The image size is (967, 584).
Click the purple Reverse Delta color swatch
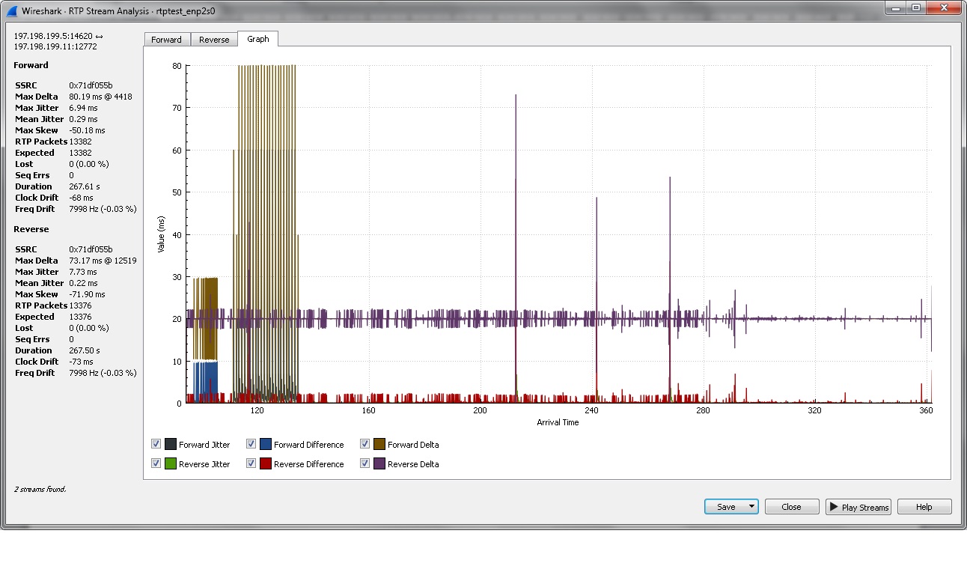pos(379,463)
